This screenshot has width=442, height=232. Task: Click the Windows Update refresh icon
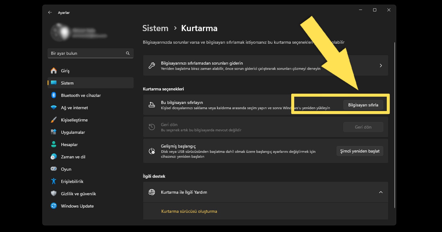coord(54,206)
